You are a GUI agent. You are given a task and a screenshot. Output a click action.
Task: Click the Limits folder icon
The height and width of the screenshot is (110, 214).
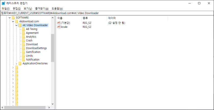coord(24,56)
